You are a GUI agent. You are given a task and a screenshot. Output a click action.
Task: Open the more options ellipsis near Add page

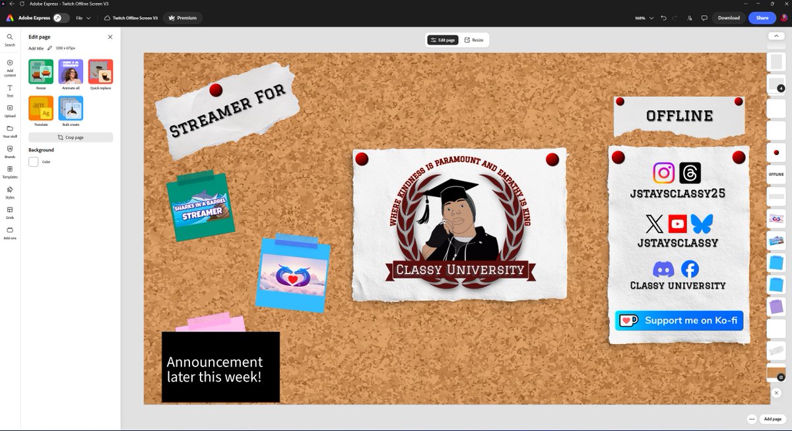pyautogui.click(x=752, y=418)
